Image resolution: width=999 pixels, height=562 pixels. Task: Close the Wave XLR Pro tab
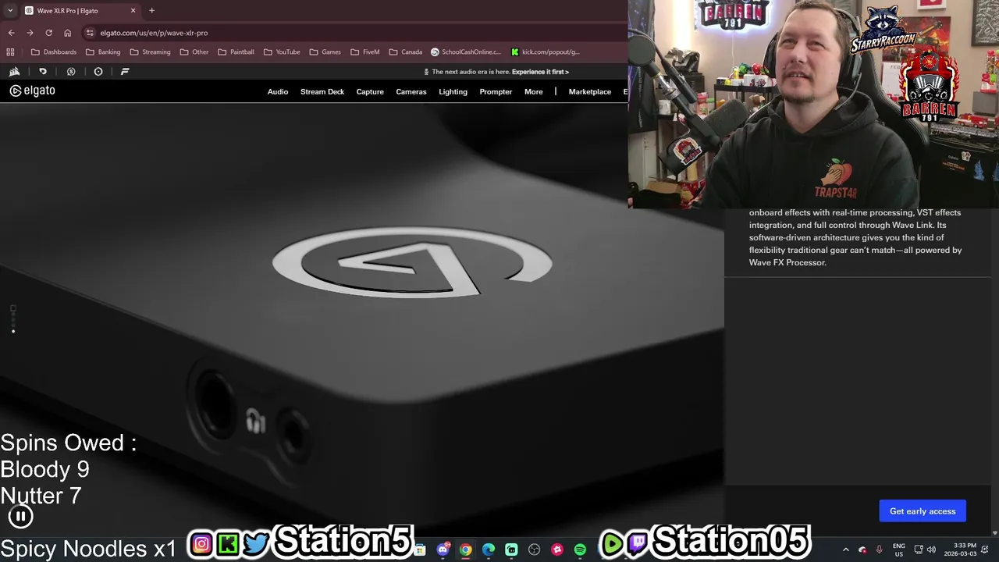(x=133, y=11)
